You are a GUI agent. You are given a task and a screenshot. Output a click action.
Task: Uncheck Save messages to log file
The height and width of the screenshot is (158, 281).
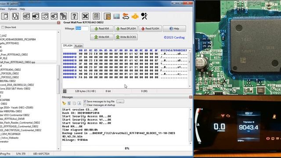coord(85,101)
